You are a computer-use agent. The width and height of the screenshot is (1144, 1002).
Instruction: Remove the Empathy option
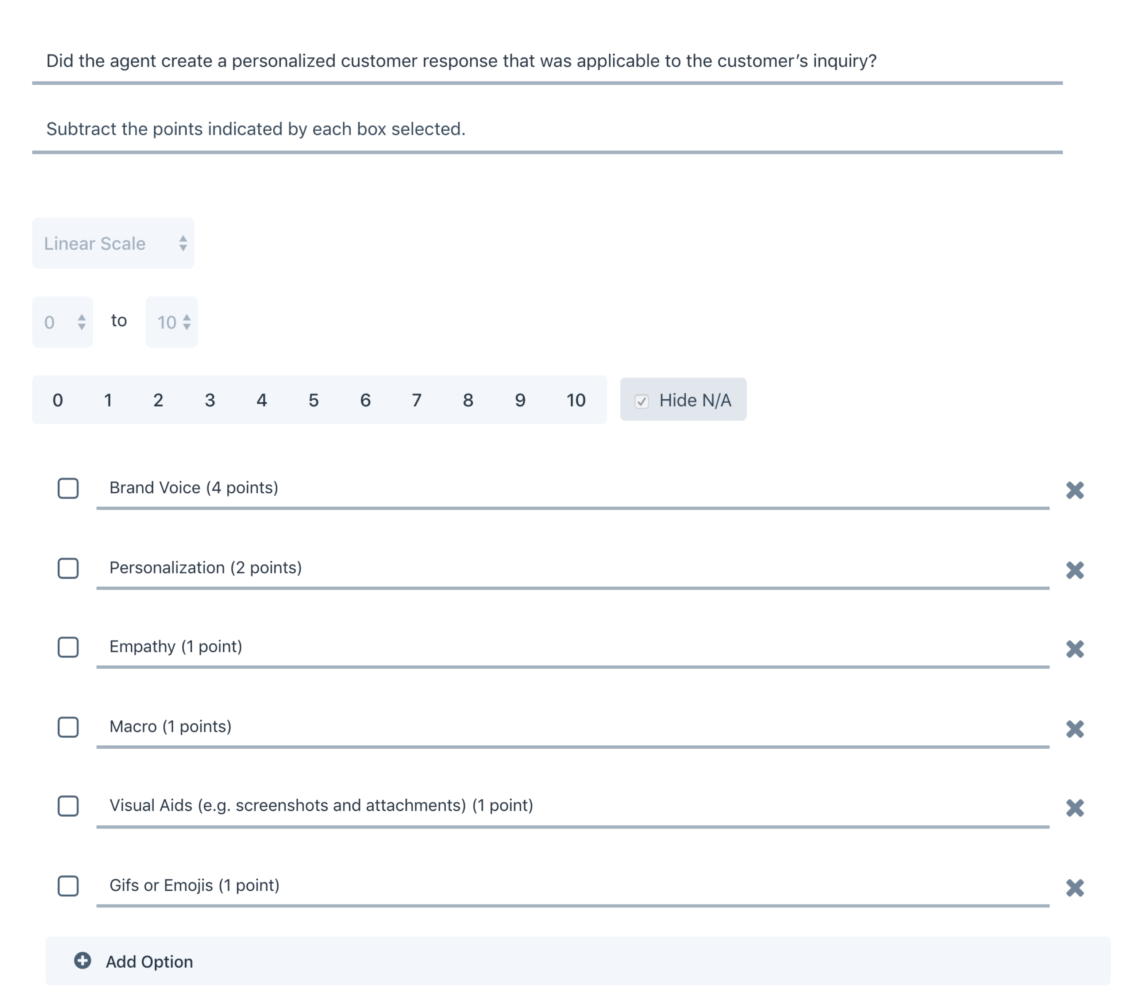point(1074,649)
